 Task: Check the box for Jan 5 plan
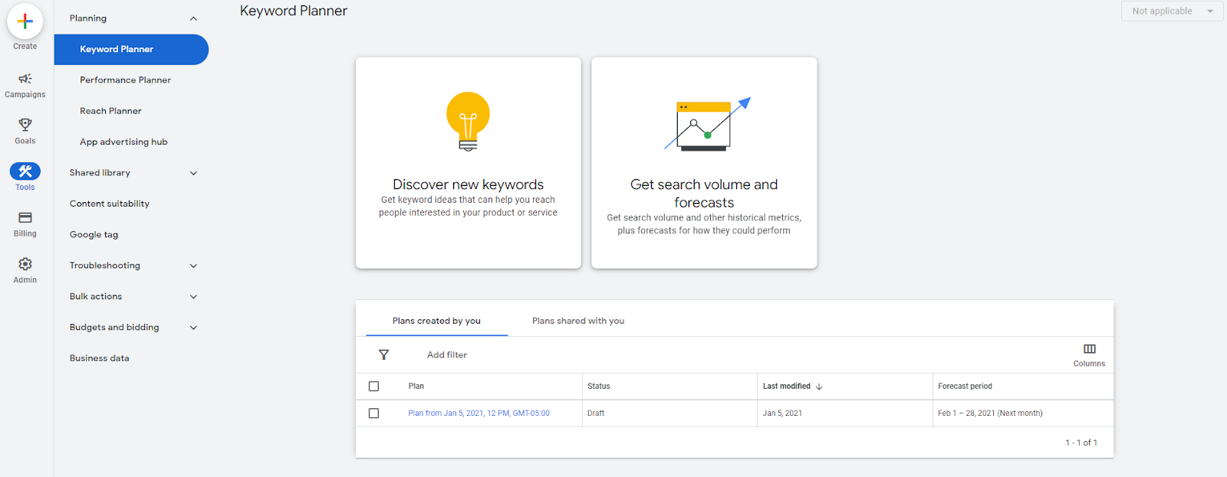(x=373, y=413)
